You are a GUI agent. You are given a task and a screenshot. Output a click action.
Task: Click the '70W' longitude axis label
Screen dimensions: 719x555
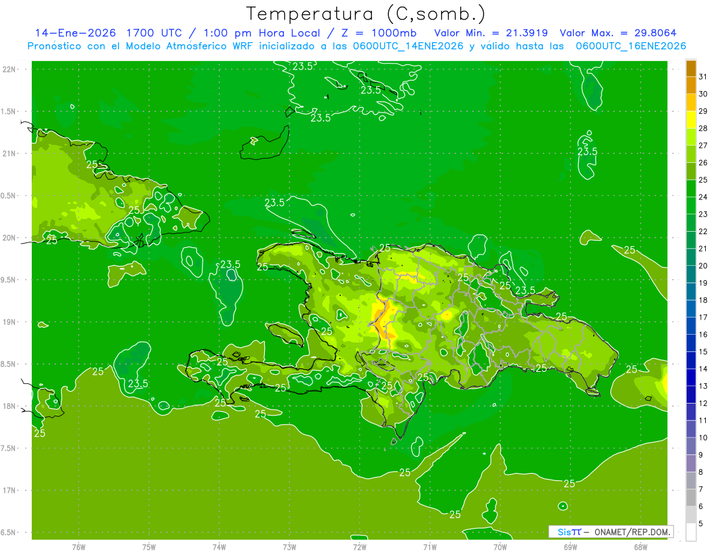pyautogui.click(x=500, y=547)
